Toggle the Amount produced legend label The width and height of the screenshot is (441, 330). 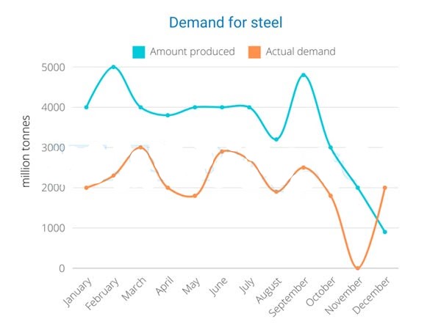[x=193, y=51]
